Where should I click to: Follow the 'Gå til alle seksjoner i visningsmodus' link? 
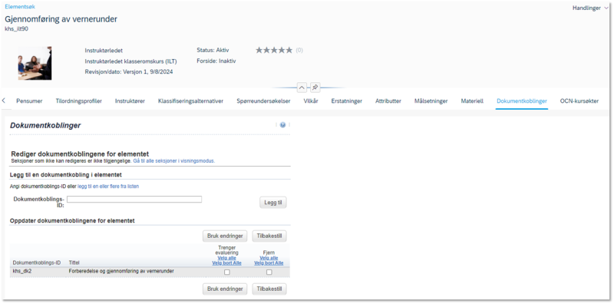pos(174,161)
